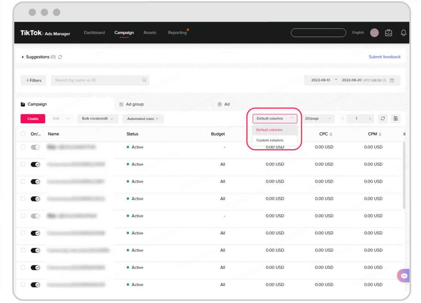The height and width of the screenshot is (303, 421).
Task: Open the 20/page pagination dropdown
Action: (318, 119)
